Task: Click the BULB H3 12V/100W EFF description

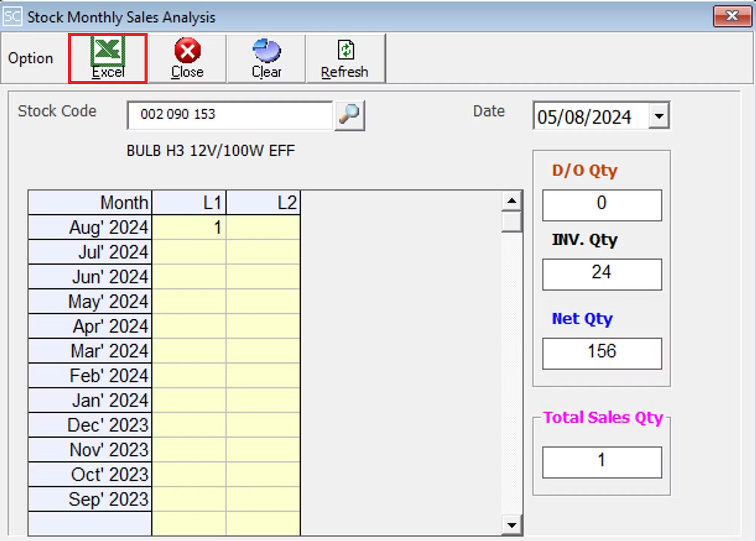Action: (211, 151)
